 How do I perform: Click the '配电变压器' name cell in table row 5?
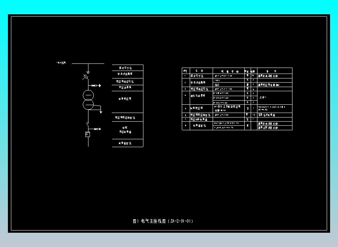(201, 108)
